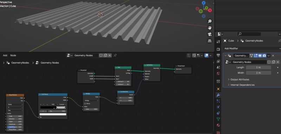281x134 pixels.
Task: Open node snapping options dropdown
Action: pos(200,56)
